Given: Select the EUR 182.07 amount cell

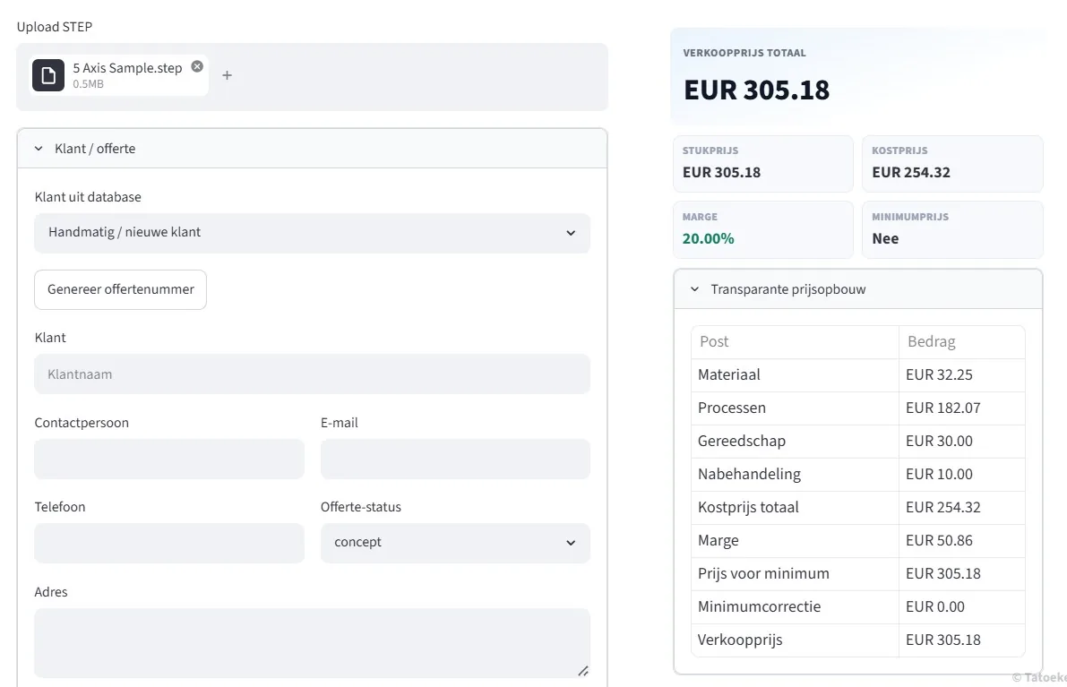Looking at the screenshot, I should click(961, 408).
